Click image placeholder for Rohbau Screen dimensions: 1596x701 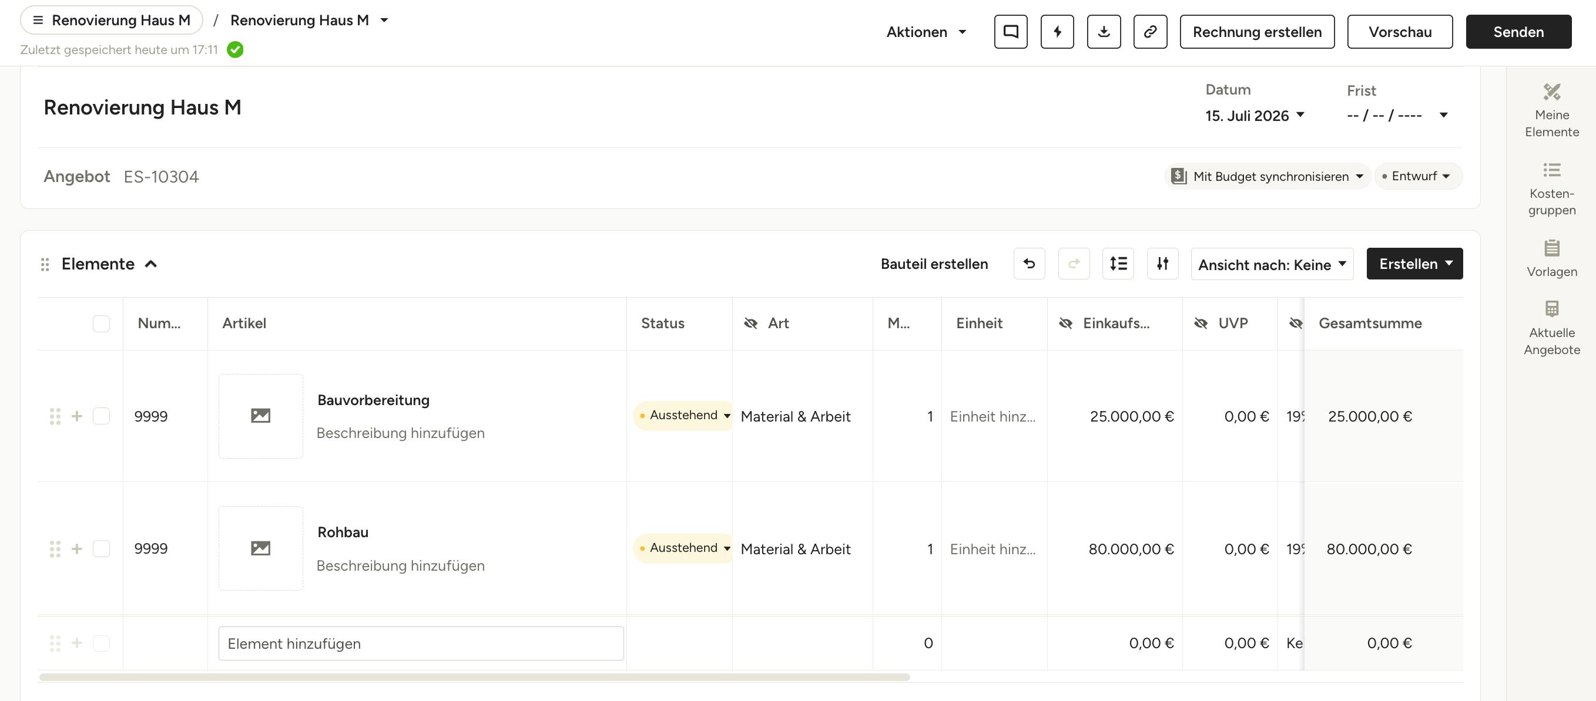pos(261,549)
